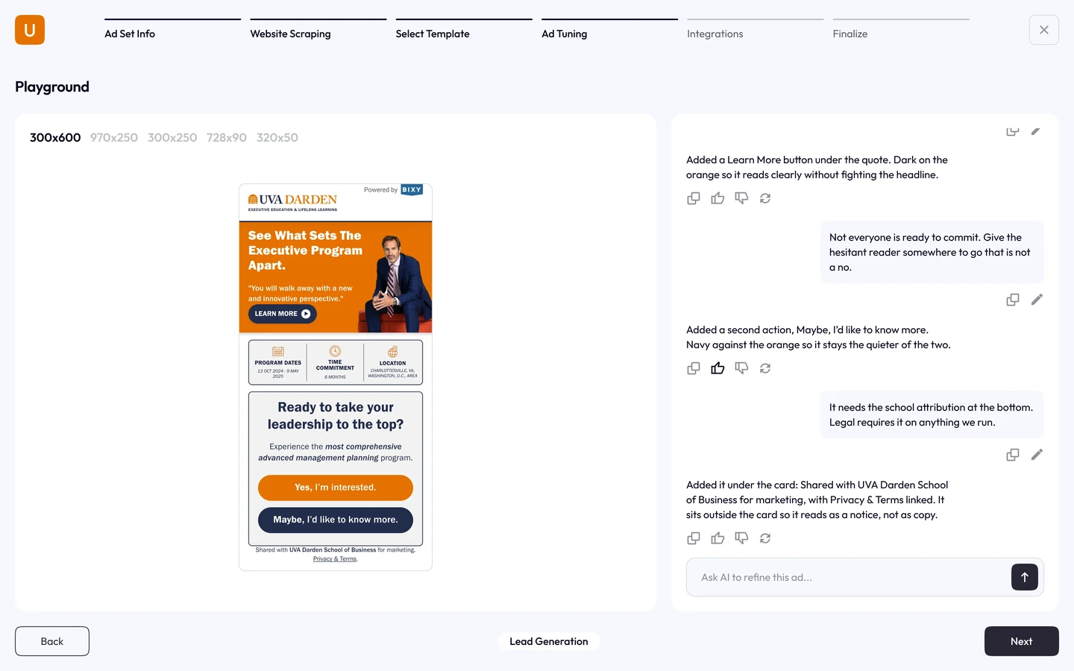1074x671 pixels.
Task: Copy the 'Not everyone is ready to commit' message
Action: click(1013, 300)
